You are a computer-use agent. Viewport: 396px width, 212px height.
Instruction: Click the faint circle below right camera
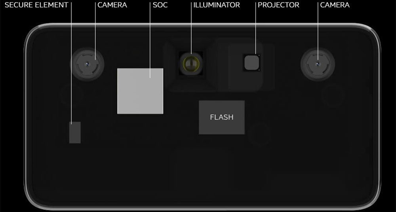point(333,95)
